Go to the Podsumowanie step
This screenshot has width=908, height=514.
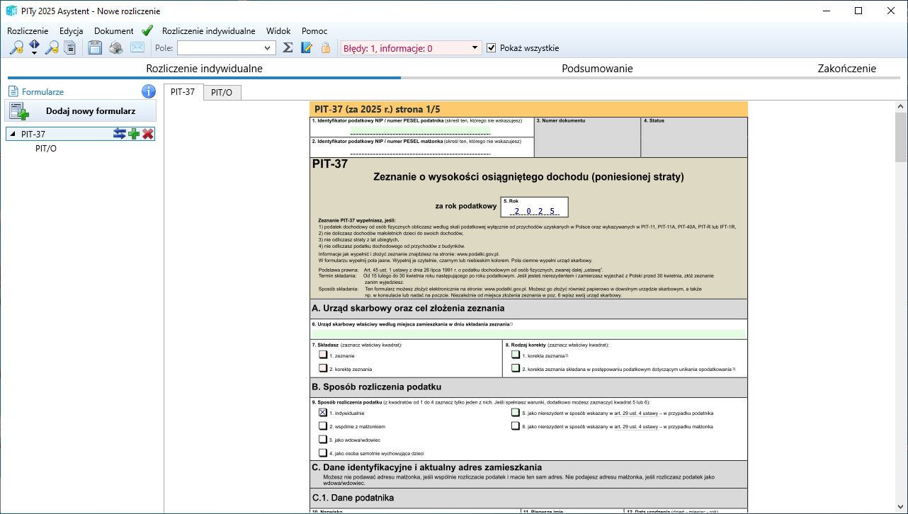click(x=597, y=69)
